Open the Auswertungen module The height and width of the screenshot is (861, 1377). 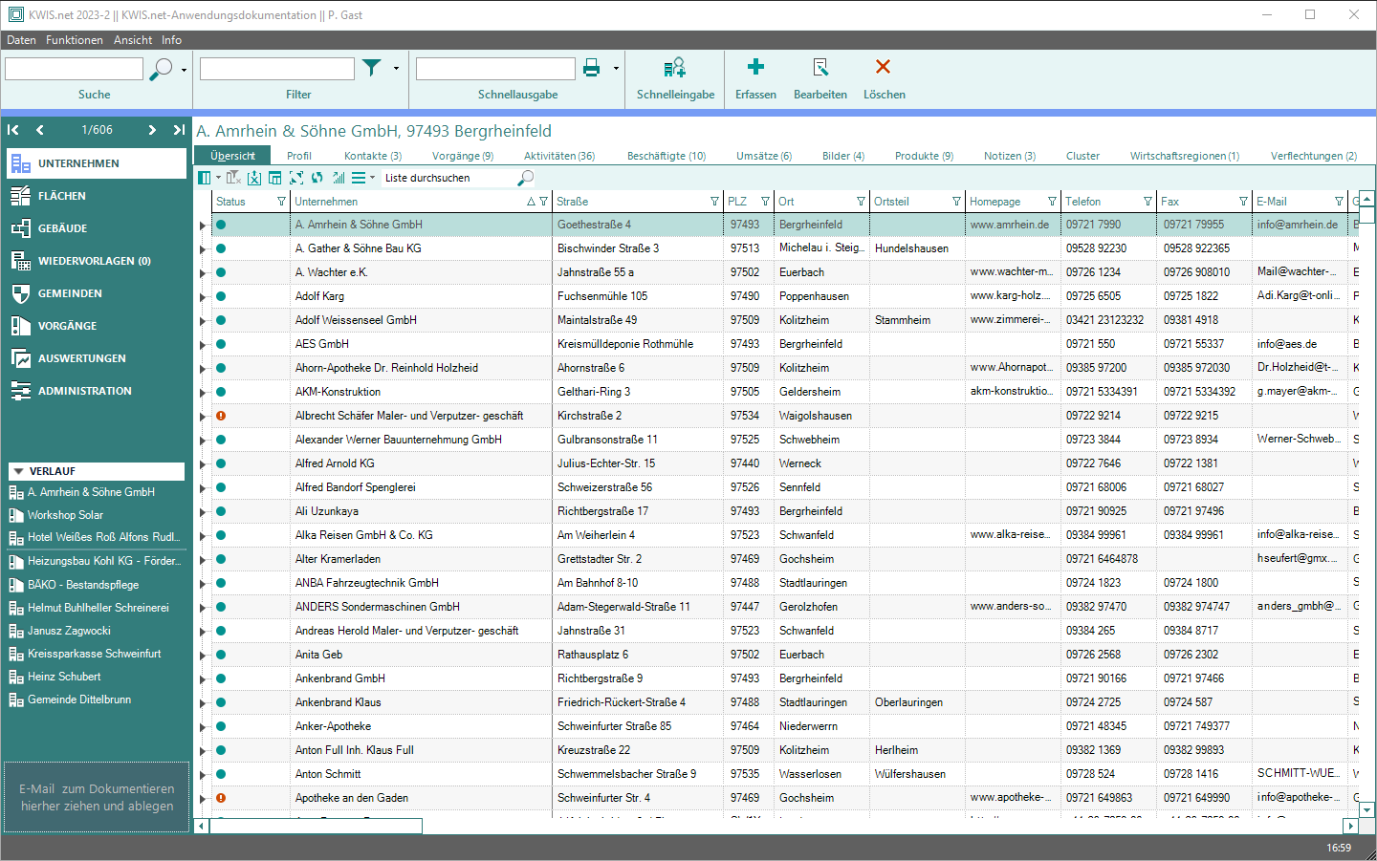point(96,358)
